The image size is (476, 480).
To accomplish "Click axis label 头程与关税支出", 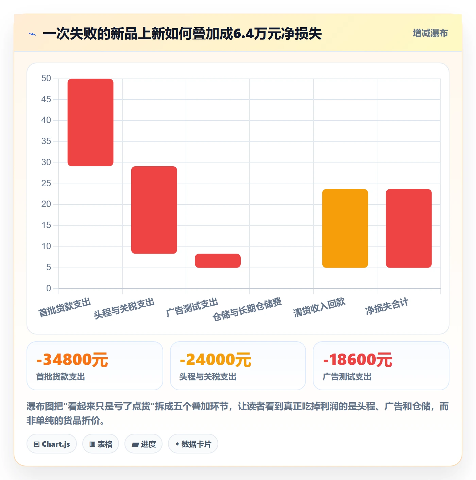I will point(124,308).
